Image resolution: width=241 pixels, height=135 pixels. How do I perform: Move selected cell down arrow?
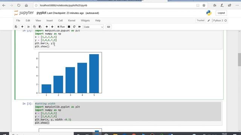(x=52, y=27)
